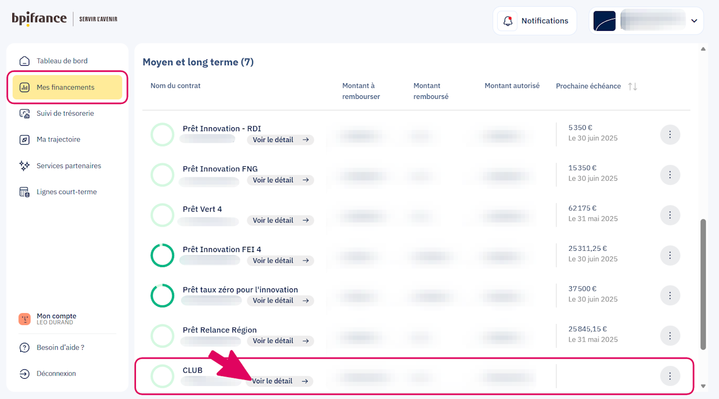Viewport: 719px width, 399px height.
Task: Expand the account dropdown chevron
Action: (694, 21)
